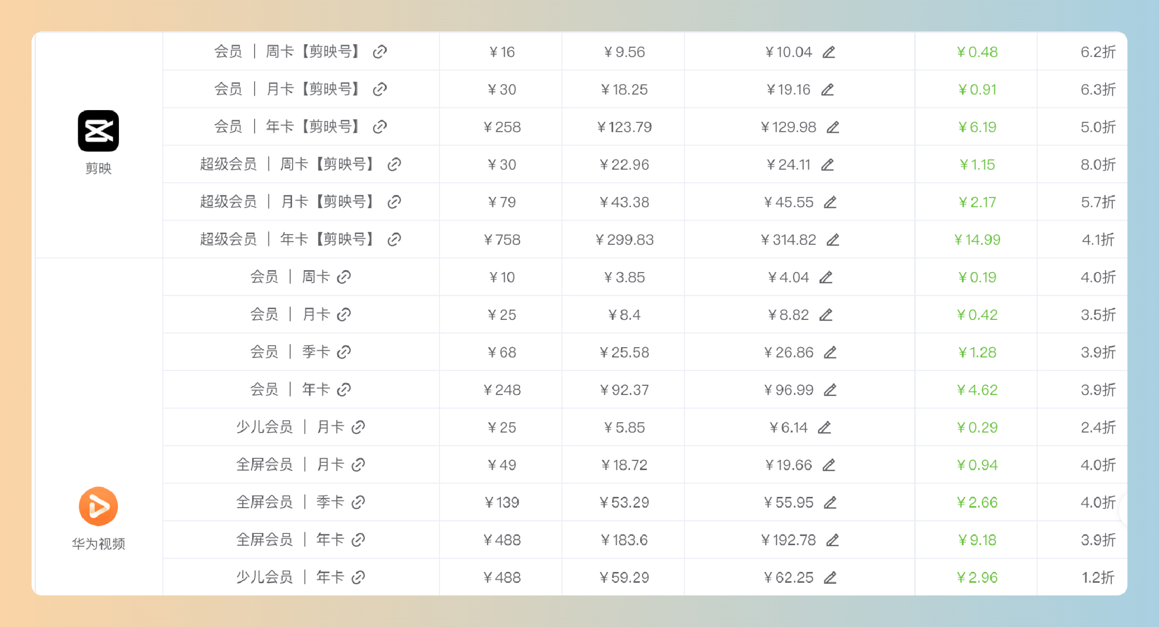Click the 剪映 app logo icon
1159x627 pixels.
(x=98, y=131)
